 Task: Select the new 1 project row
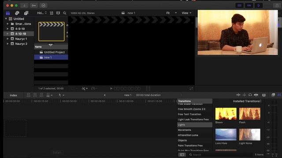coord(51,57)
